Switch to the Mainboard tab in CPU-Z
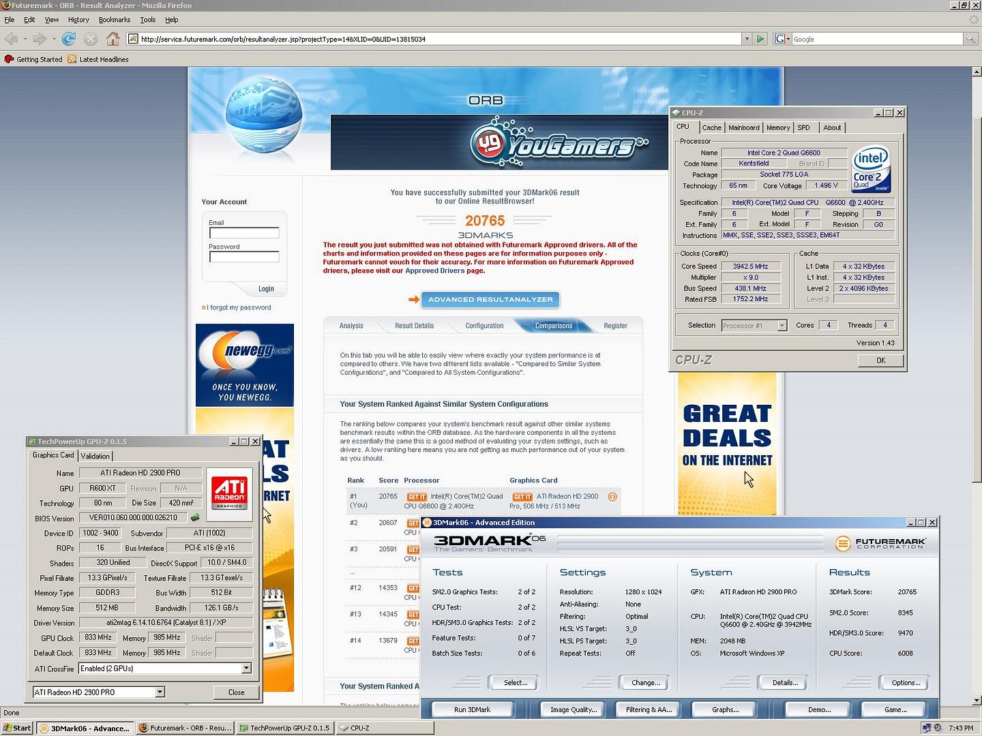The width and height of the screenshot is (982, 736). pyautogui.click(x=744, y=127)
